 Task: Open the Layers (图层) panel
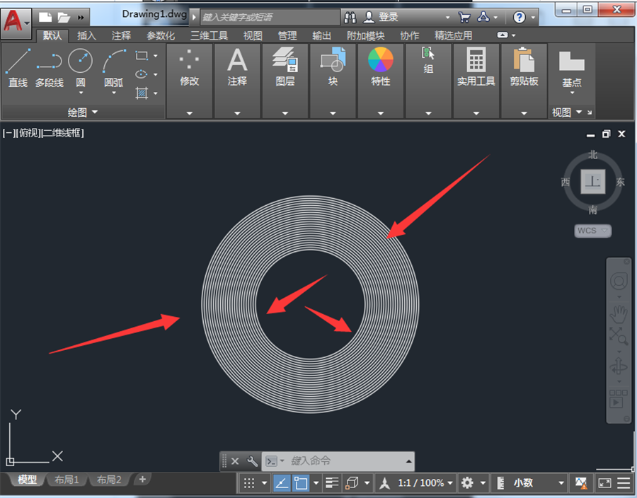285,81
